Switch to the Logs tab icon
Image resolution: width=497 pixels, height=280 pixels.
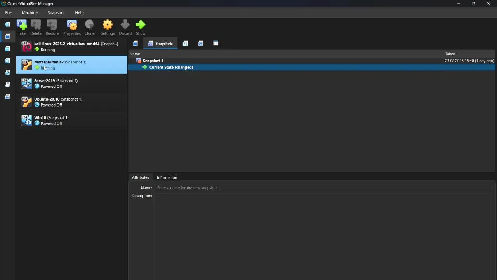pyautogui.click(x=185, y=43)
